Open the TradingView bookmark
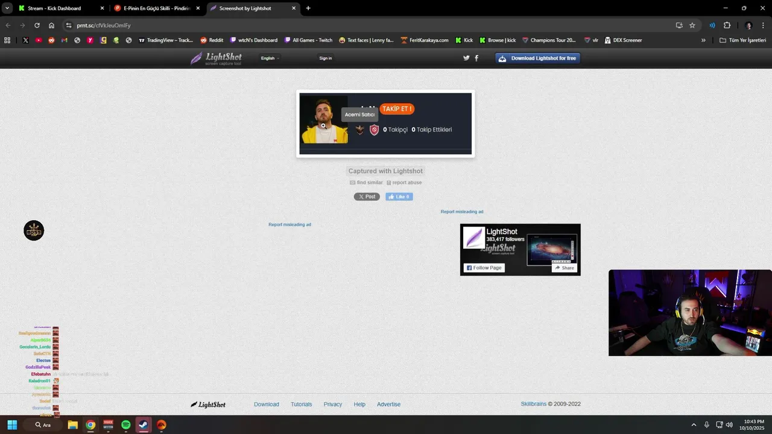 166,40
